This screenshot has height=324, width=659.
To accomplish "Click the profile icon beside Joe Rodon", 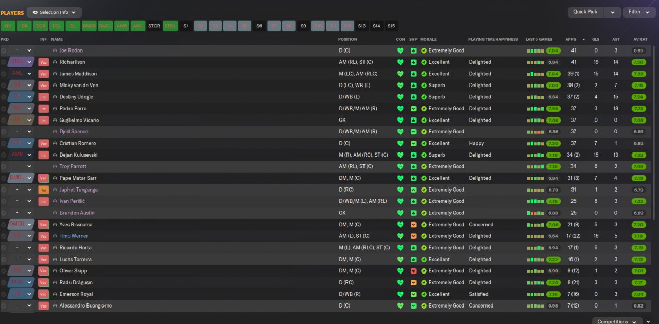I will click(x=55, y=50).
